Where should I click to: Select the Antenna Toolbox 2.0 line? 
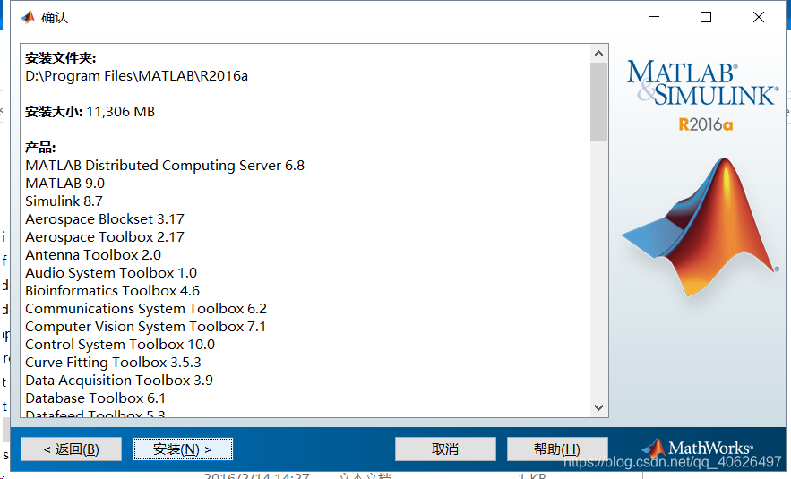pyautogui.click(x=93, y=255)
